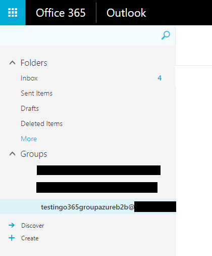
Task: Open the Office 365 app launcher grid
Action: [13, 13]
